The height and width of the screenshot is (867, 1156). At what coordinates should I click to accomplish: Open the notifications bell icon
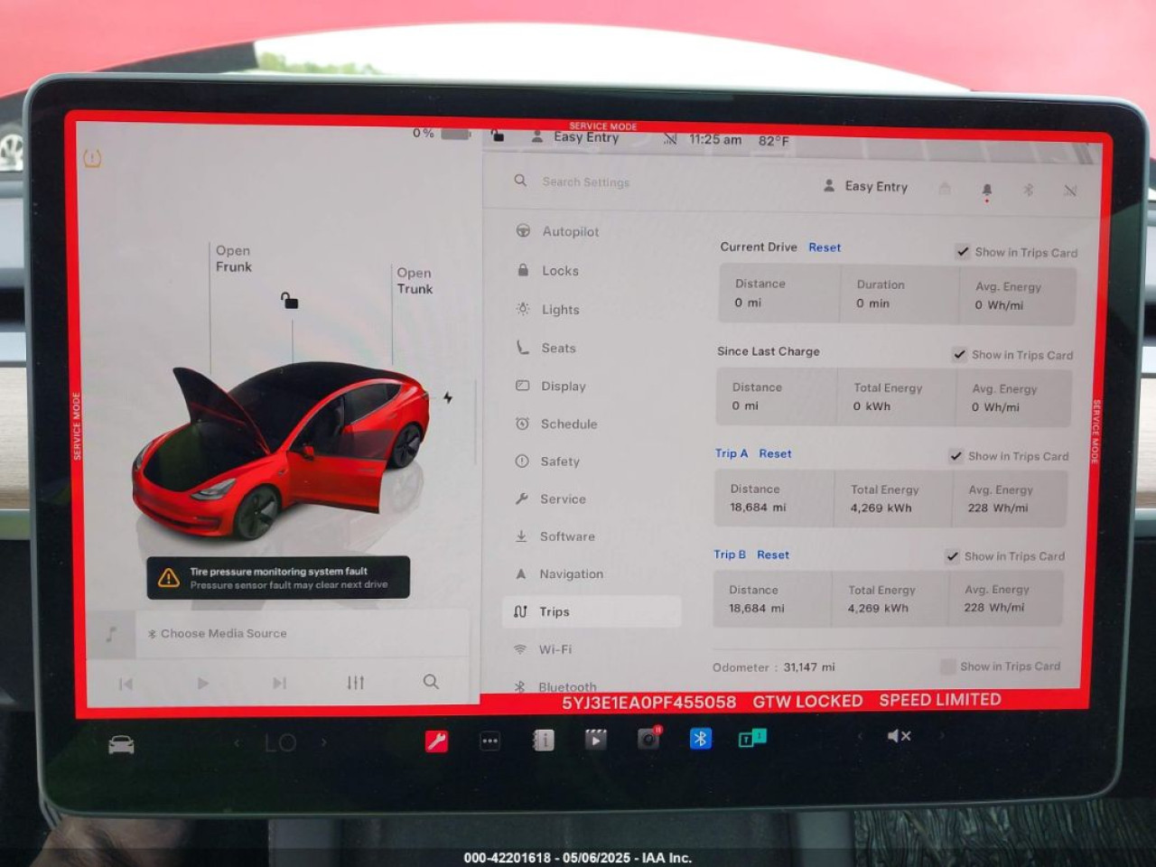(986, 190)
